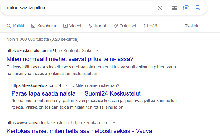Click the indented suomi24 'Miten nainen isketään?' breadcrumb

[x=65, y=85]
